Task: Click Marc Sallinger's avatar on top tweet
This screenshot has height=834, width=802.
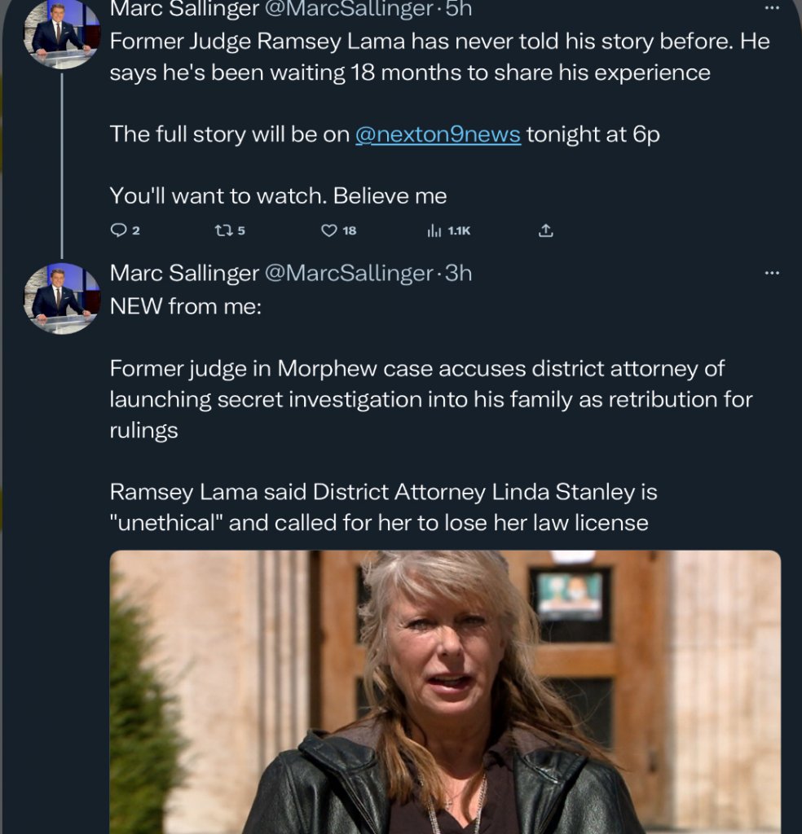Action: point(62,33)
